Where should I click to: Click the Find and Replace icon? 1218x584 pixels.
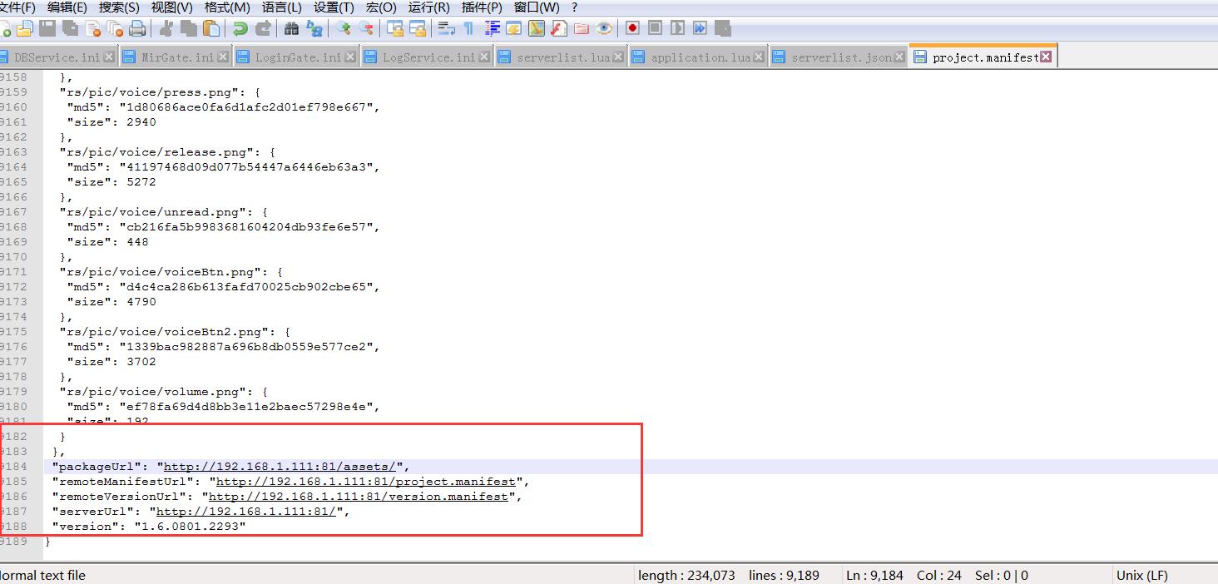314,29
